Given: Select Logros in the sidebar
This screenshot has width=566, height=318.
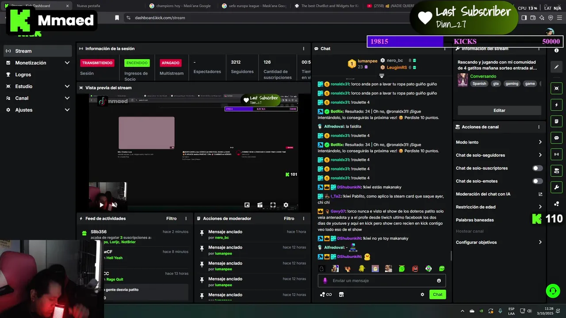Looking at the screenshot, I should coord(37,75).
